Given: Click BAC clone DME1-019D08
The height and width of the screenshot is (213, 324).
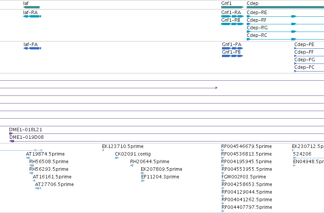Looking at the screenshot, I should 166,141.
